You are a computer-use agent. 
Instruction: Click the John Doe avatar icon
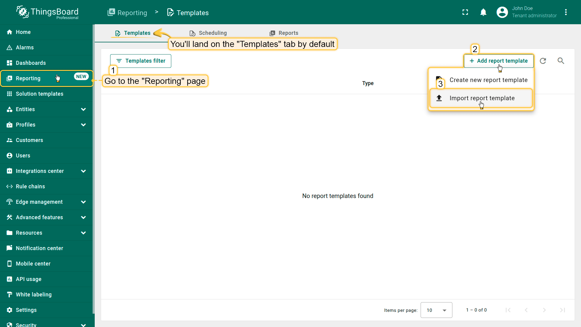tap(502, 12)
